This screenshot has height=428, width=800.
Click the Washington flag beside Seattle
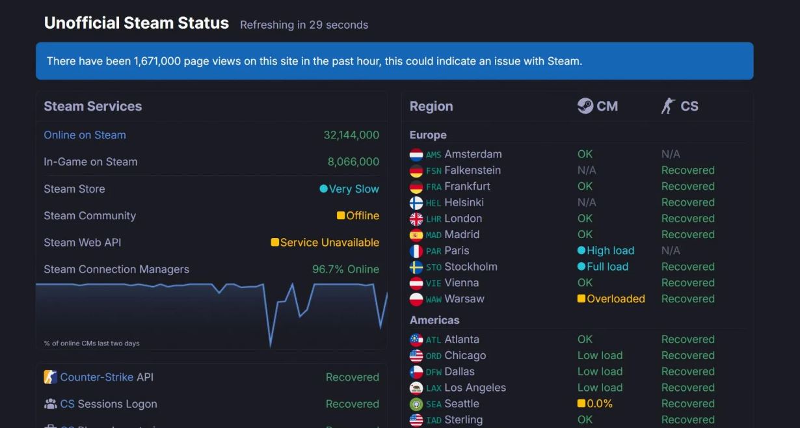click(x=416, y=404)
